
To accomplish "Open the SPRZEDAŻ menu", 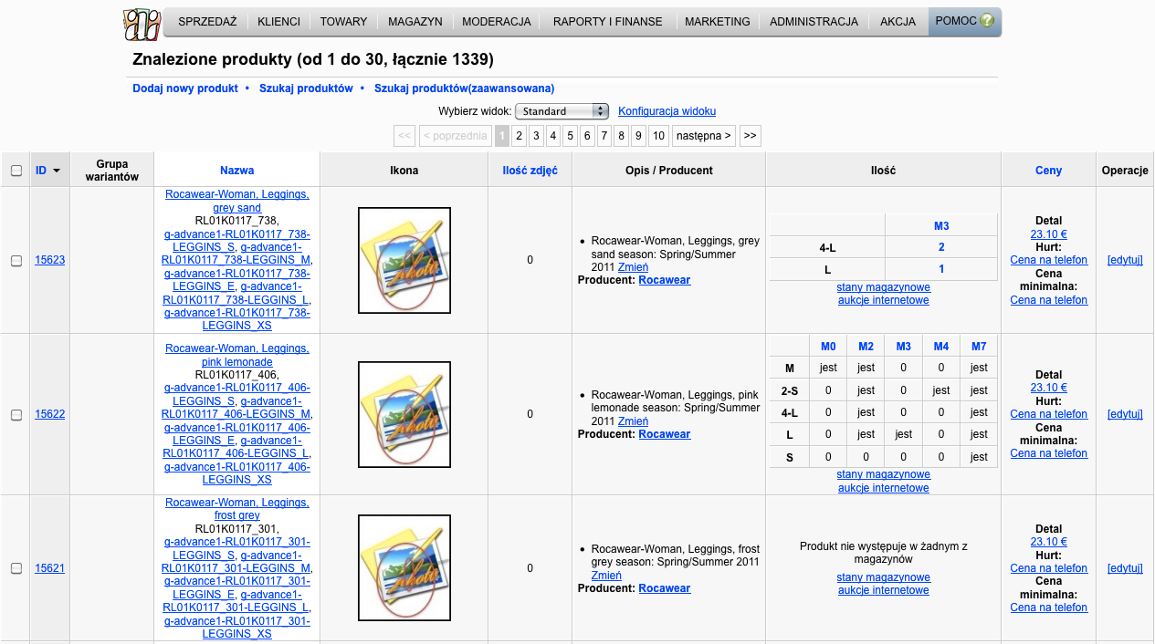I will pyautogui.click(x=207, y=22).
